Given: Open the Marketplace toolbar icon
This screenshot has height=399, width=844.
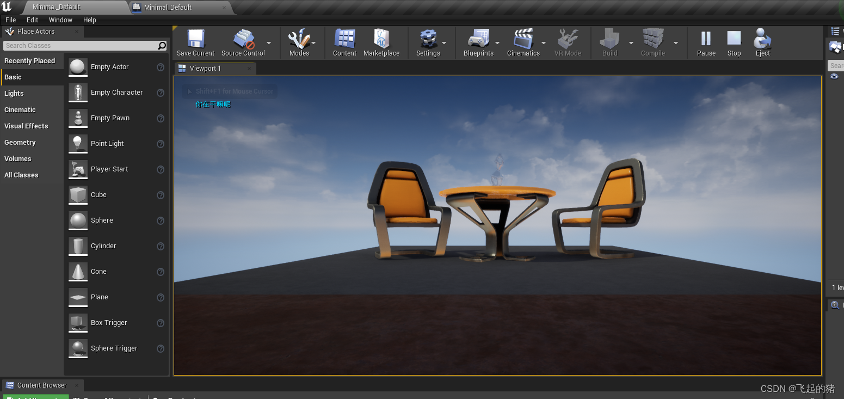Looking at the screenshot, I should coord(381,39).
